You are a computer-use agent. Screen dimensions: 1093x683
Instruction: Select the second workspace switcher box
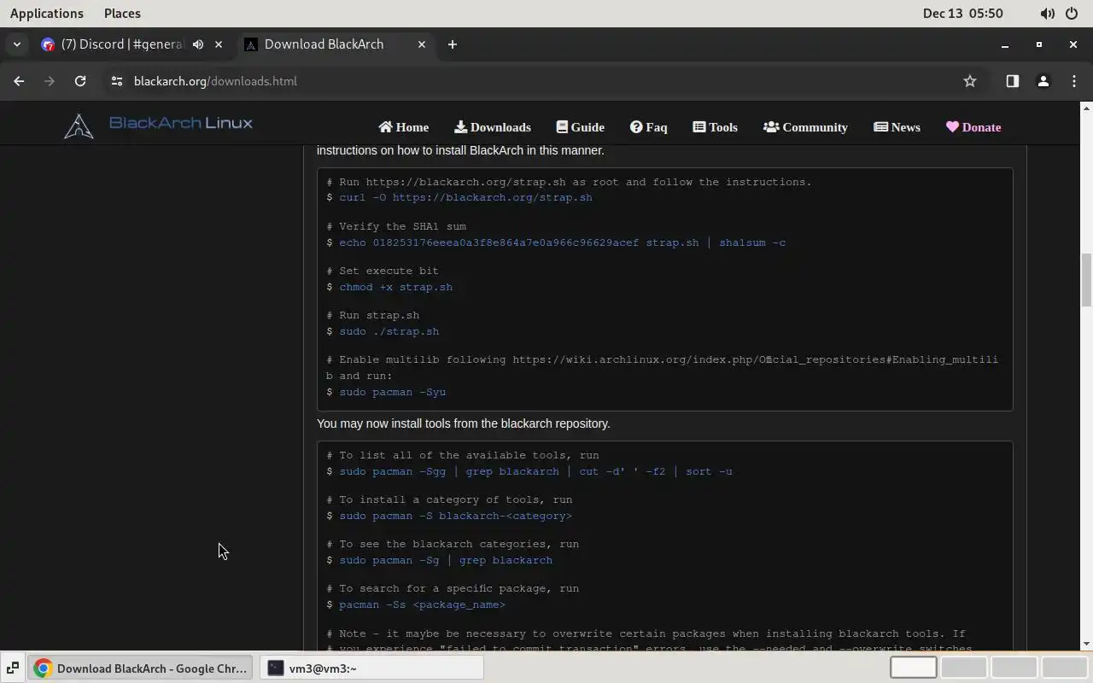tap(963, 667)
